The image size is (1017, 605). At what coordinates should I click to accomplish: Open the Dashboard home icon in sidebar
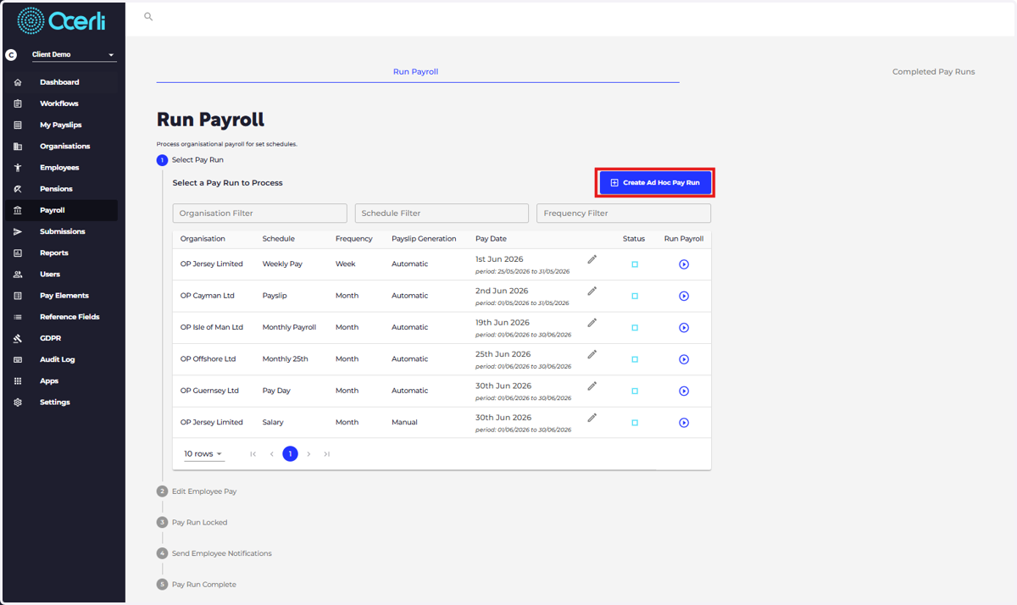coord(18,82)
